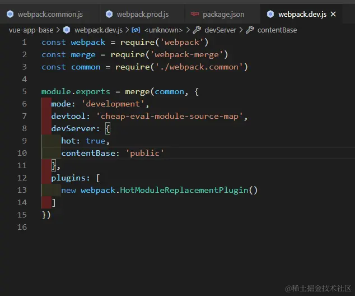Image resolution: width=355 pixels, height=296 pixels.
Task: Click 'cheap-eval-module-source-map' string
Action: [169, 116]
